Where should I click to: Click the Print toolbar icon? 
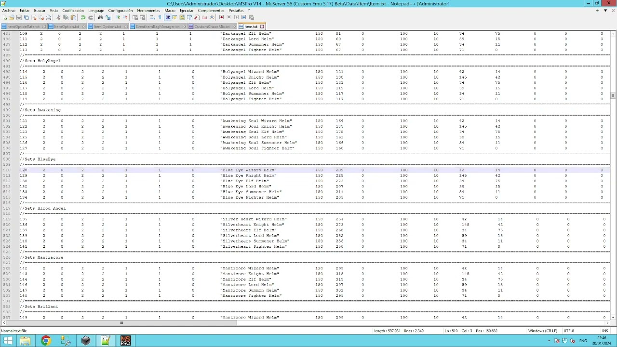tap(48, 17)
